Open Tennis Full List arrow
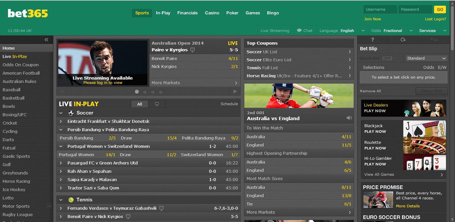This screenshot has width=455, height=222. click(350, 68)
